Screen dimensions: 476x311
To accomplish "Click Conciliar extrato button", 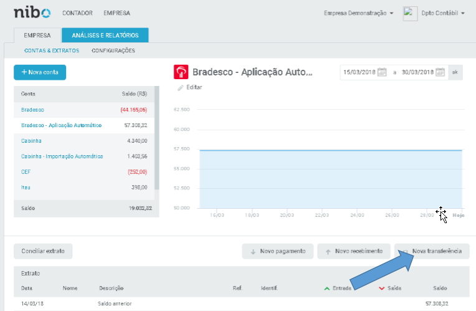I will (x=43, y=251).
